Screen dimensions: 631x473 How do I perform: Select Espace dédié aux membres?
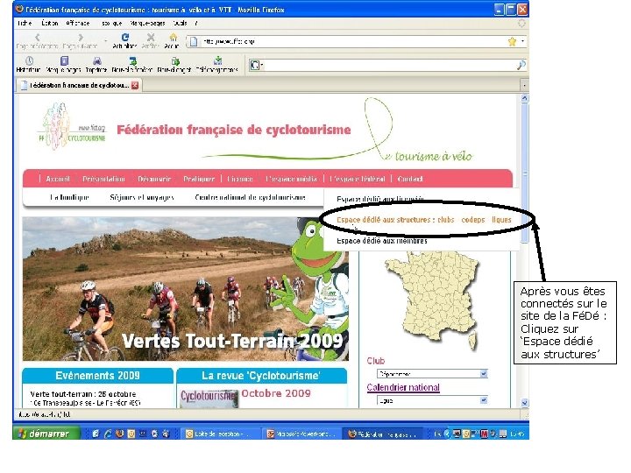point(382,241)
